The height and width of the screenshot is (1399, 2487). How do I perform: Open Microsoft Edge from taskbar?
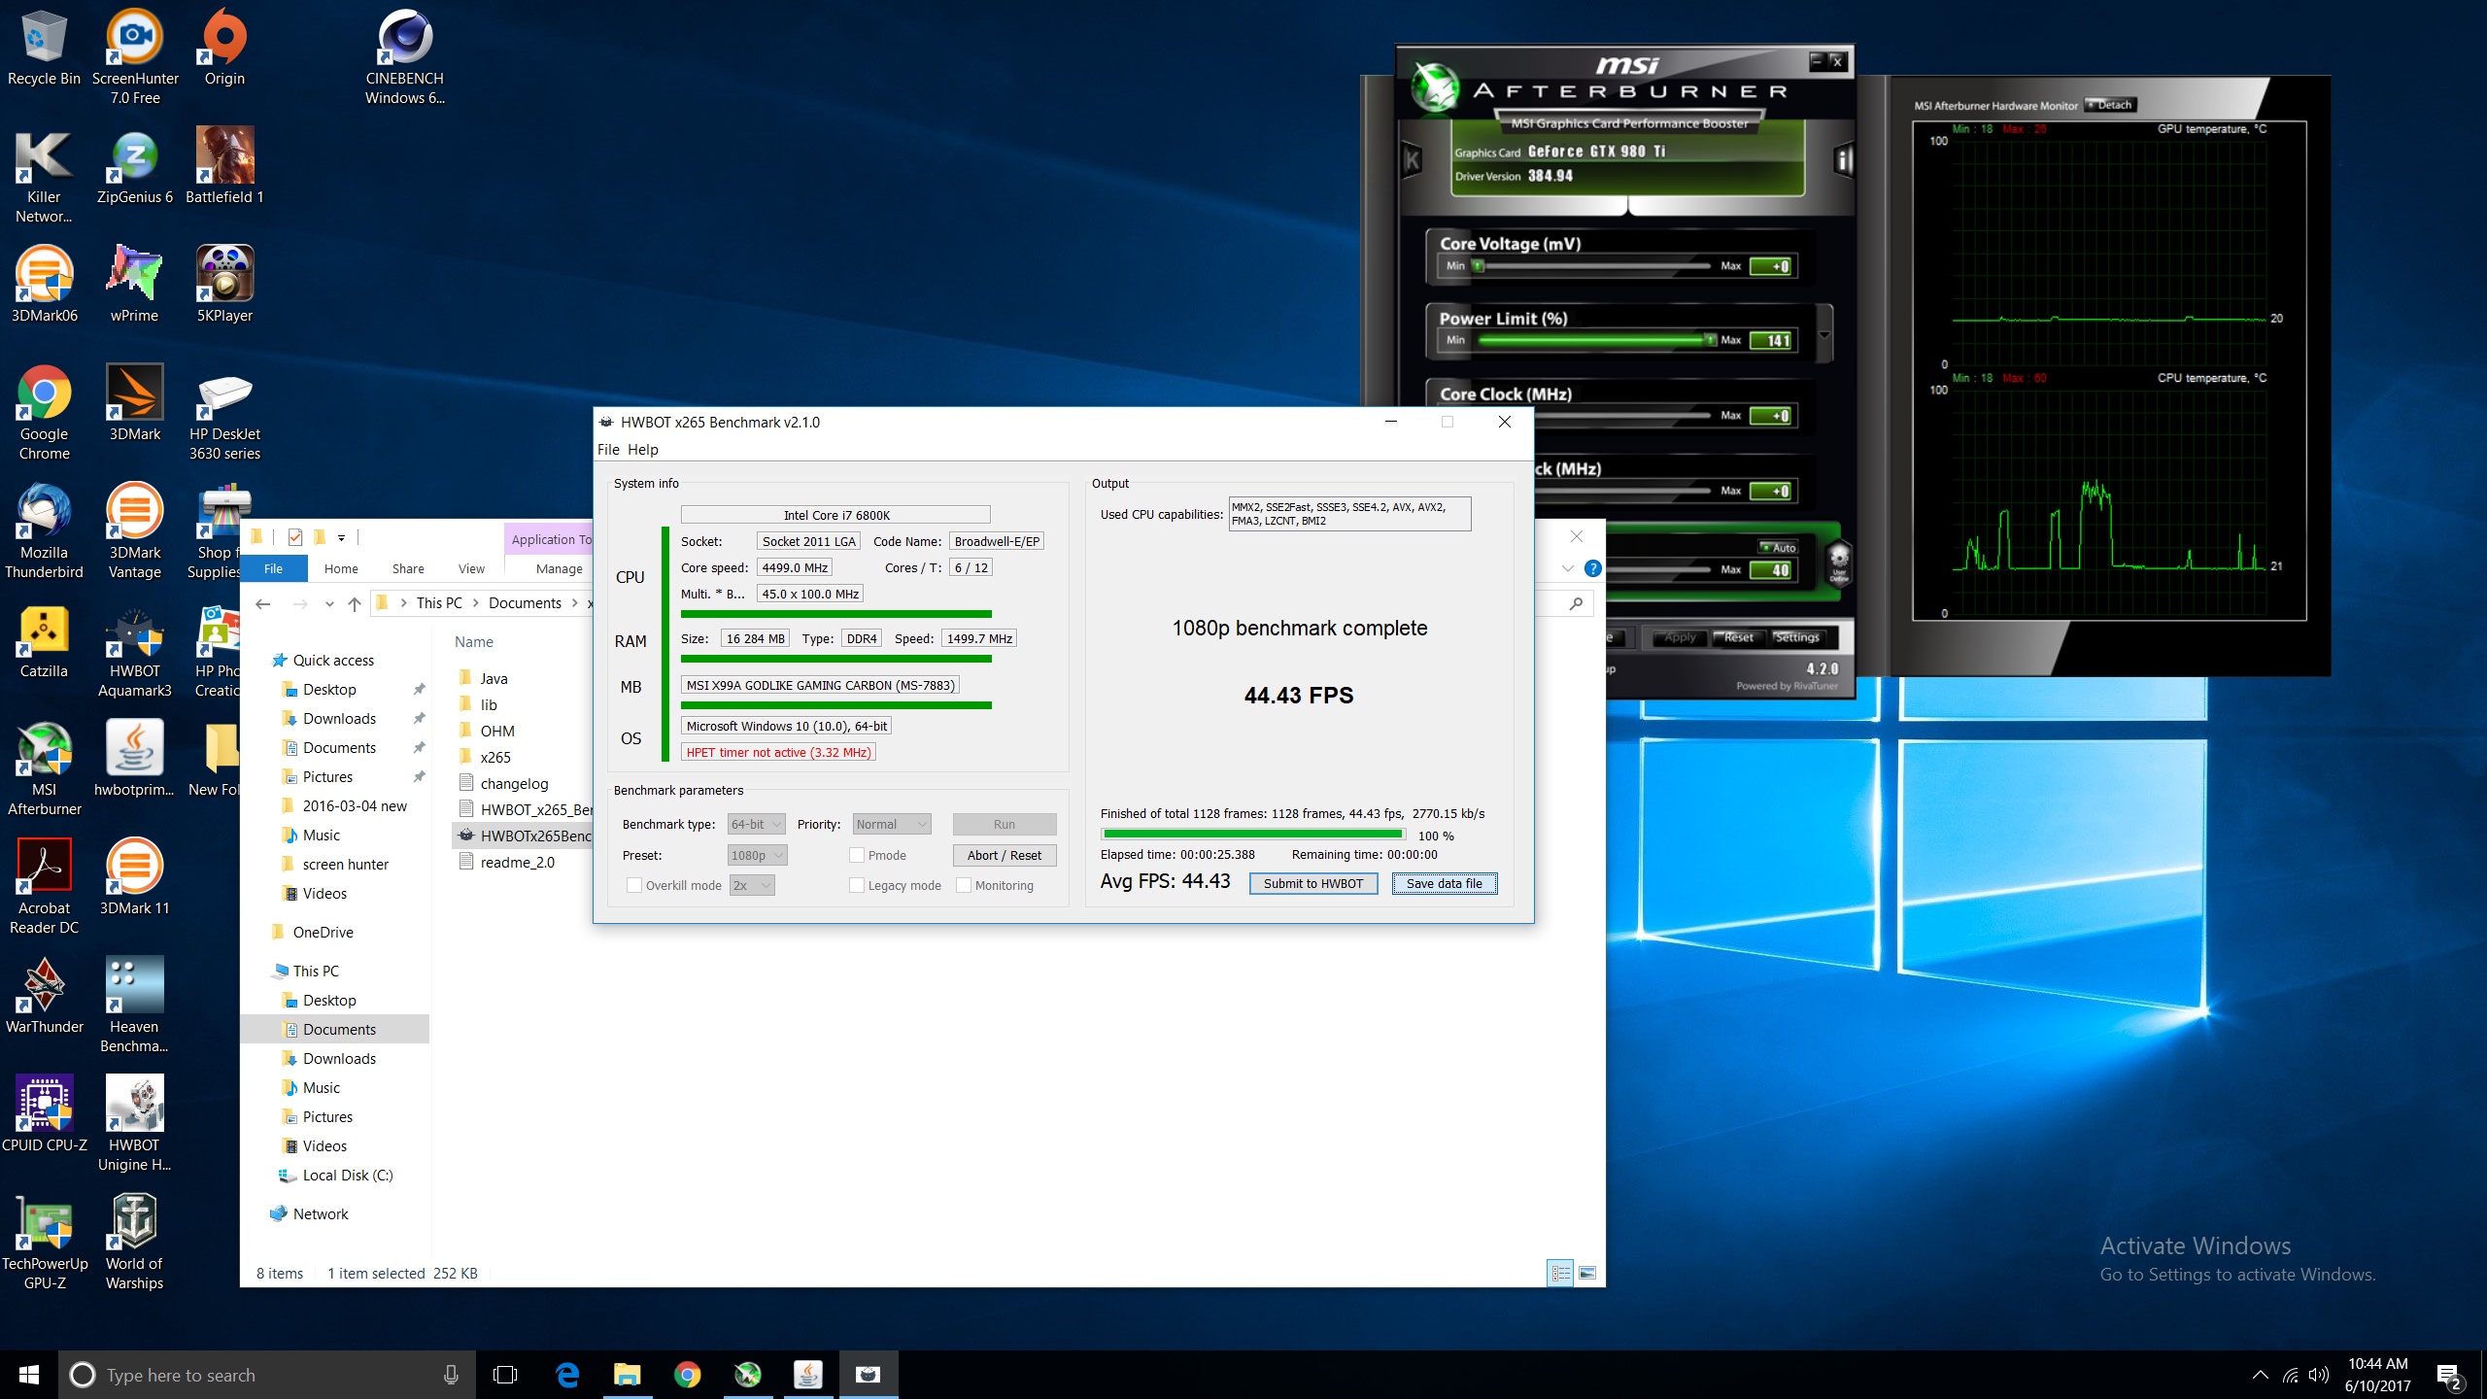click(567, 1375)
